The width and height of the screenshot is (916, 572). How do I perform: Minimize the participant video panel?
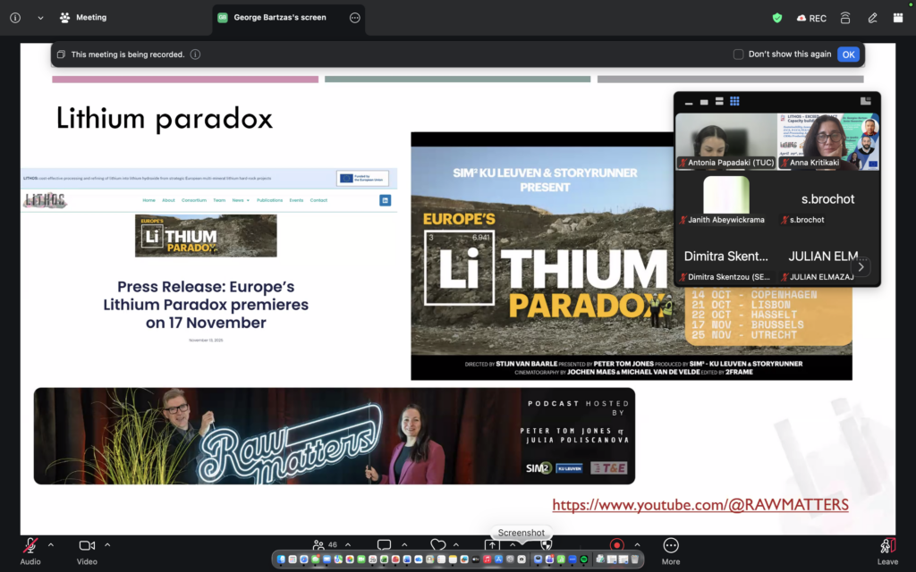(x=689, y=102)
